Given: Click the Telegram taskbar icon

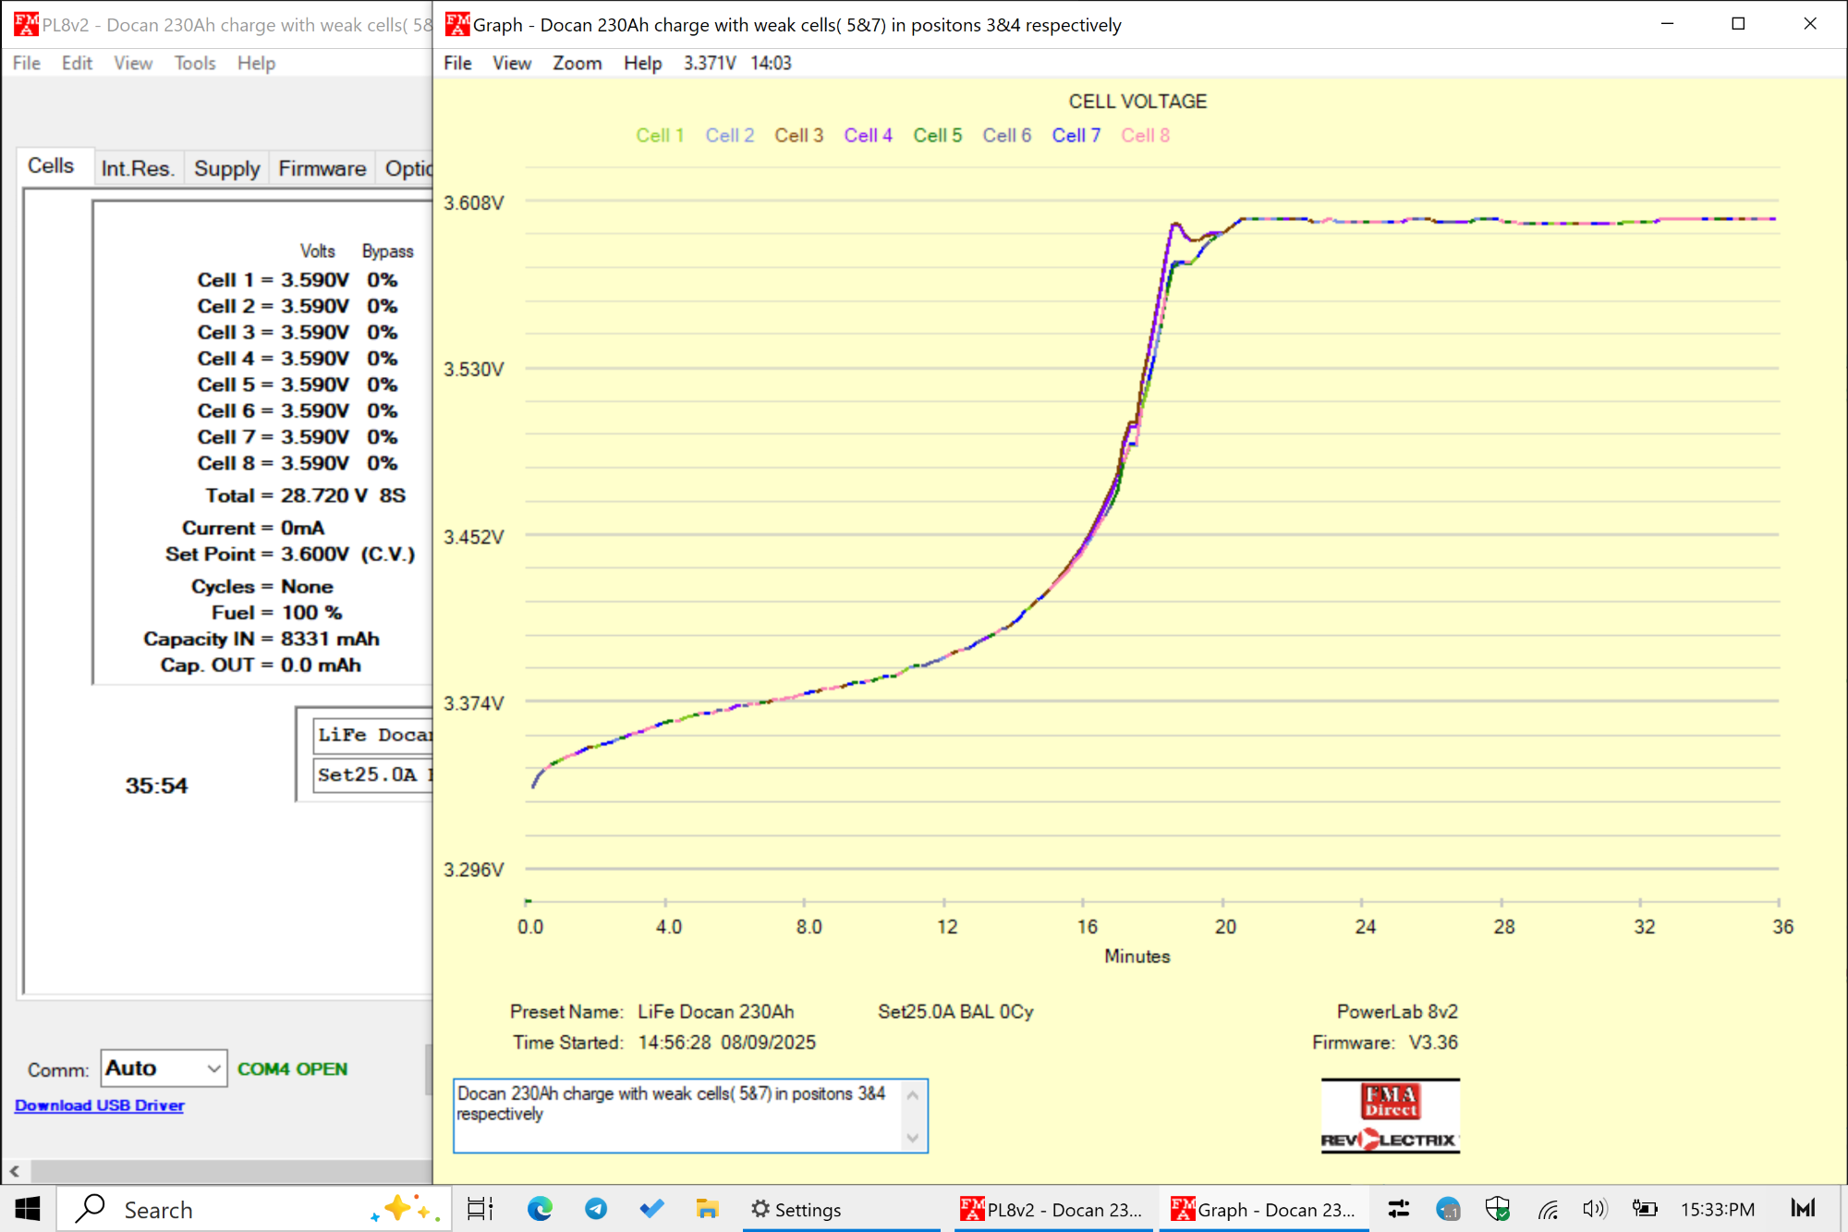Looking at the screenshot, I should point(596,1209).
